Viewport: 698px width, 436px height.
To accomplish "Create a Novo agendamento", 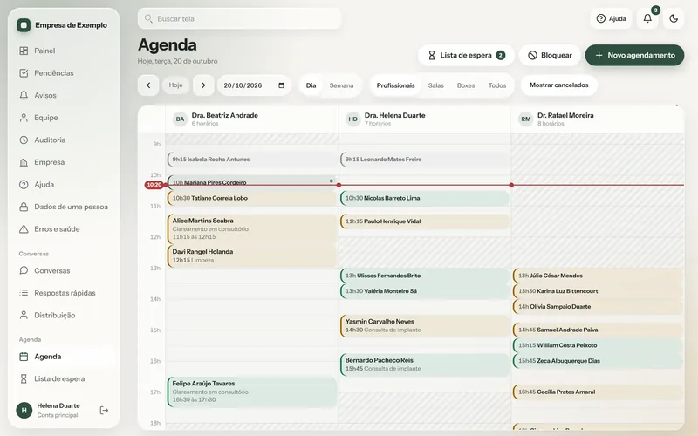I will point(634,55).
